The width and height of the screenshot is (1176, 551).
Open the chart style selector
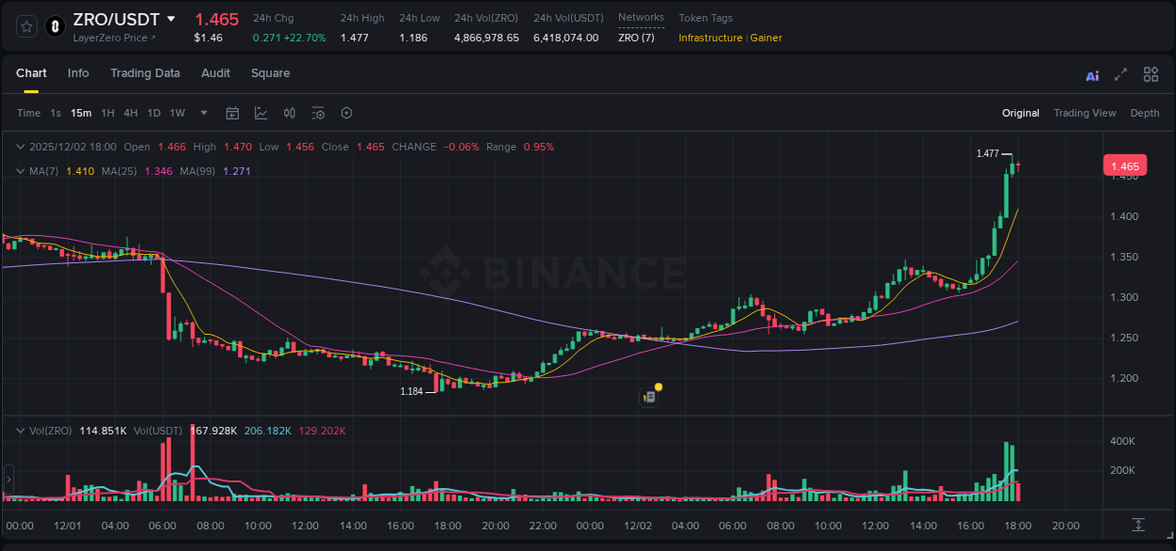(260, 113)
